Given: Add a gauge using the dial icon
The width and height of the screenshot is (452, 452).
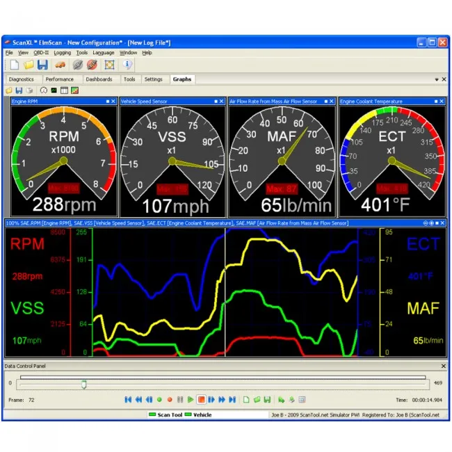Looking at the screenshot, I should point(44,90).
